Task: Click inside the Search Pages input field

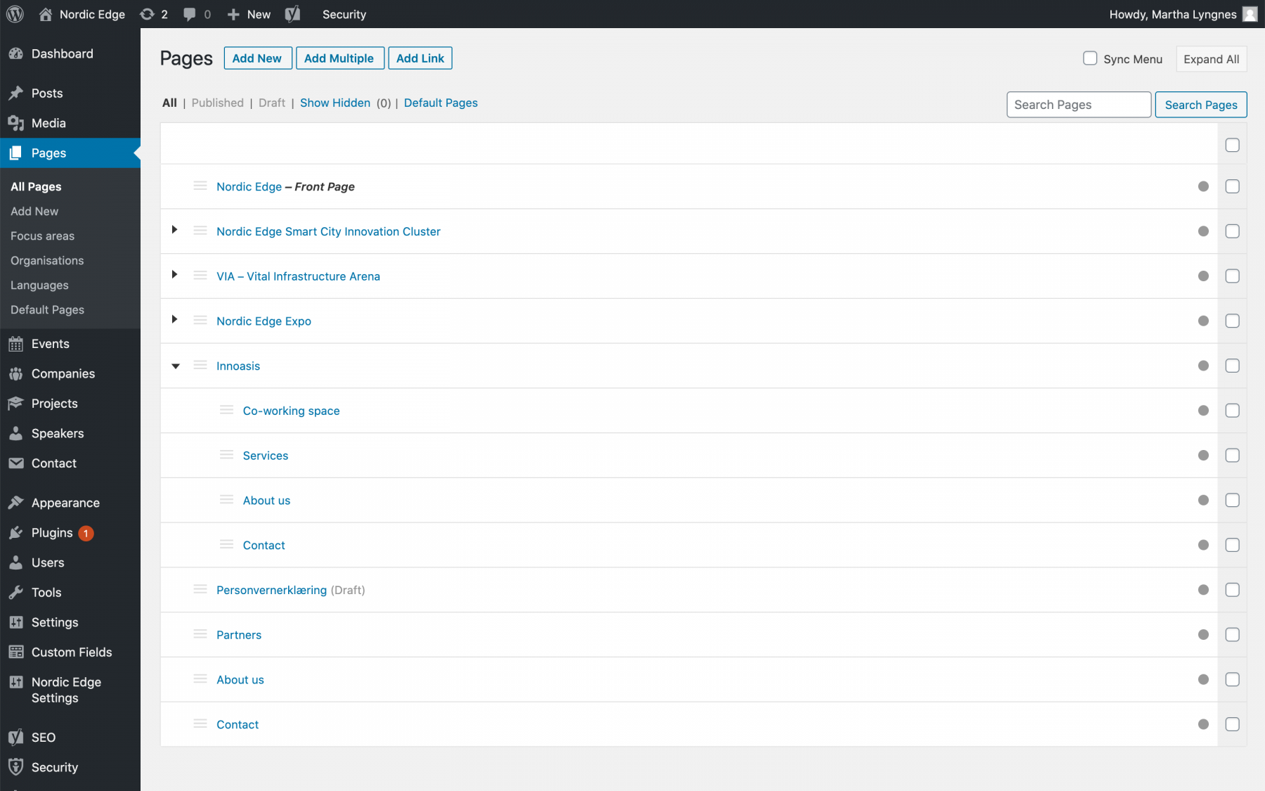Action: click(x=1078, y=104)
